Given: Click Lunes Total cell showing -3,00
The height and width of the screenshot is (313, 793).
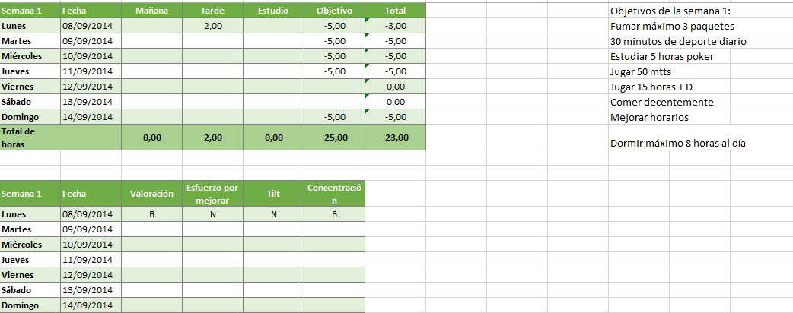Looking at the screenshot, I should 396,26.
